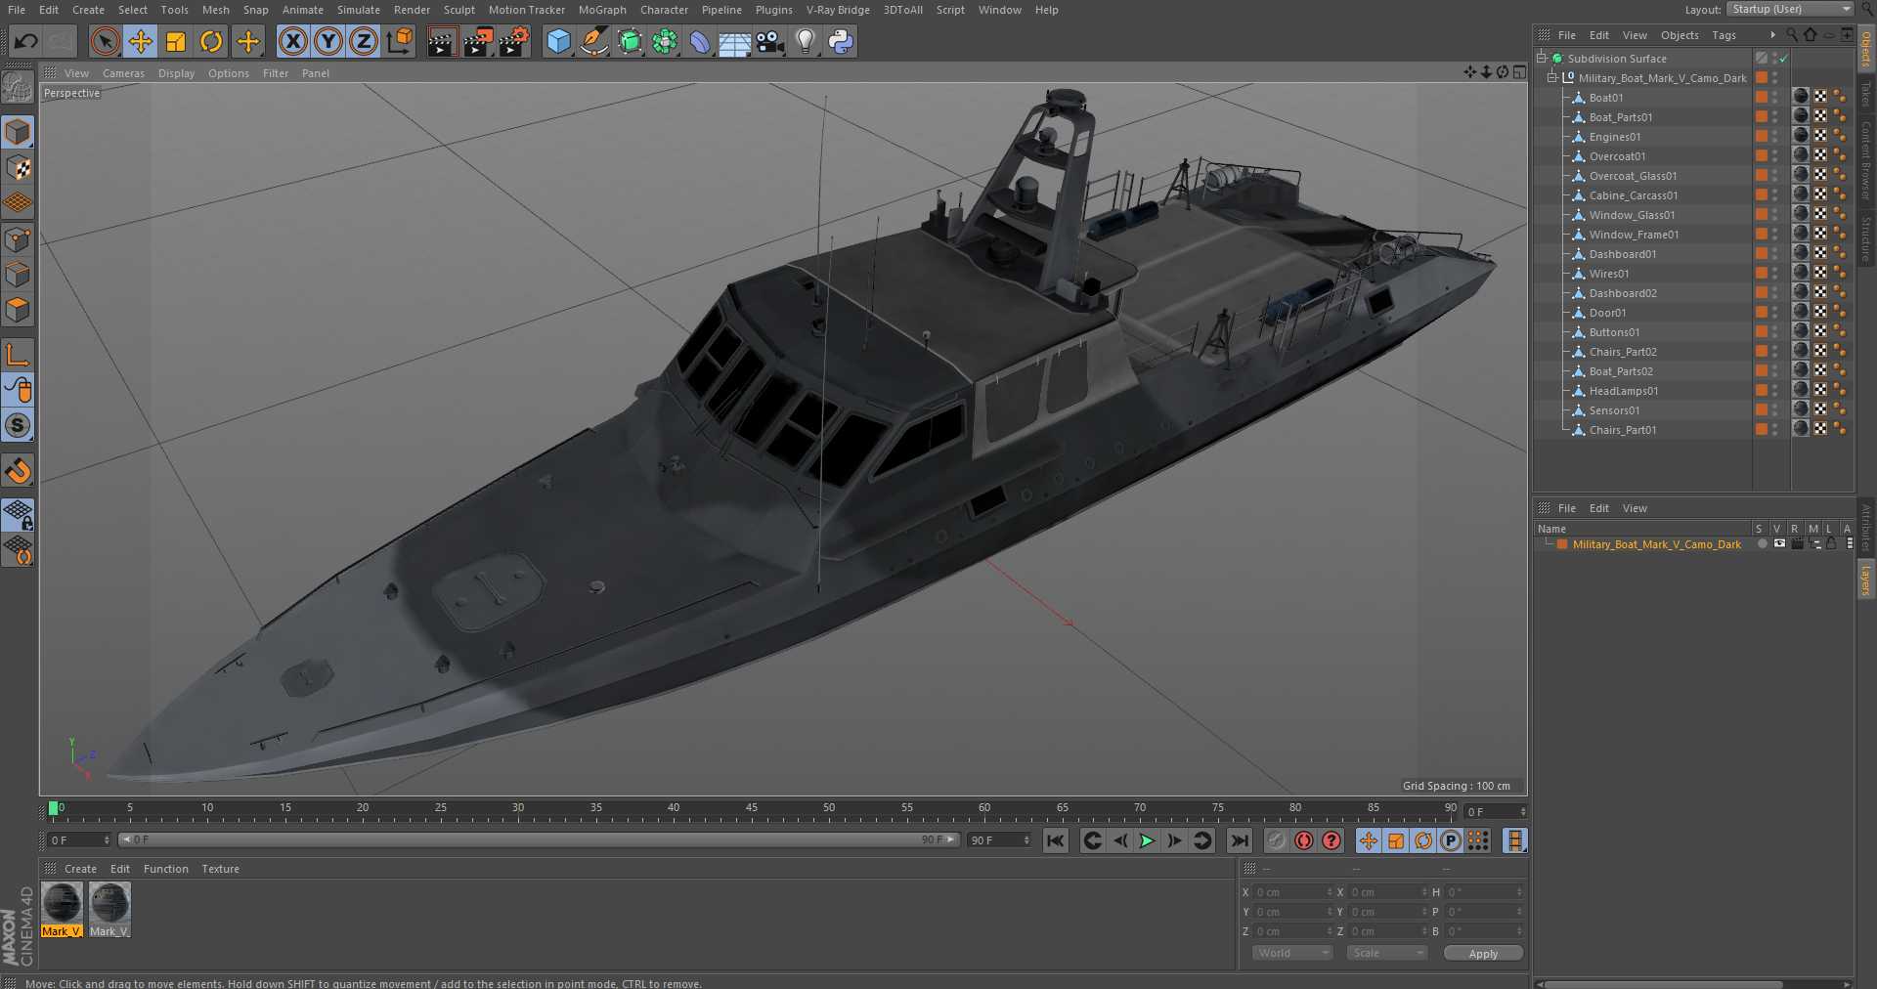Open the Python script icon
Viewport: 1877px width, 989px height.
841,41
